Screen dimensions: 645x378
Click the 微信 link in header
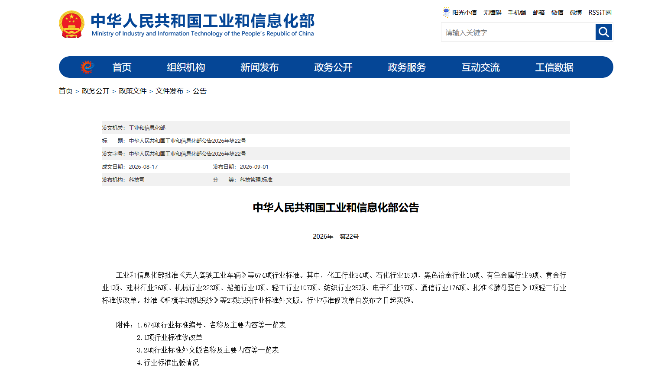(557, 13)
